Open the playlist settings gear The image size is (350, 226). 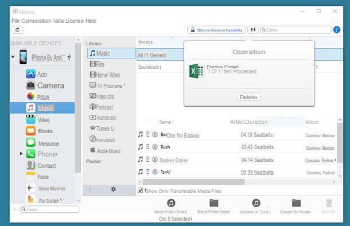point(114,189)
